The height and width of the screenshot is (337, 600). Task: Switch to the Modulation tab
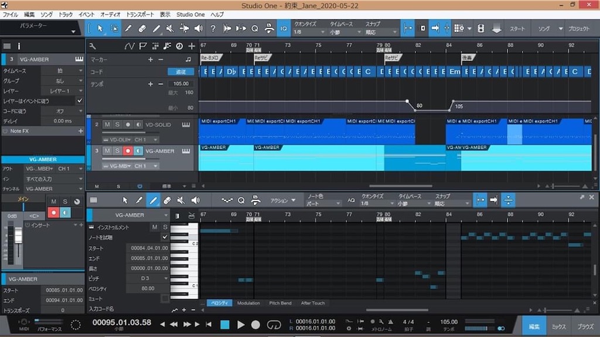coord(248,303)
